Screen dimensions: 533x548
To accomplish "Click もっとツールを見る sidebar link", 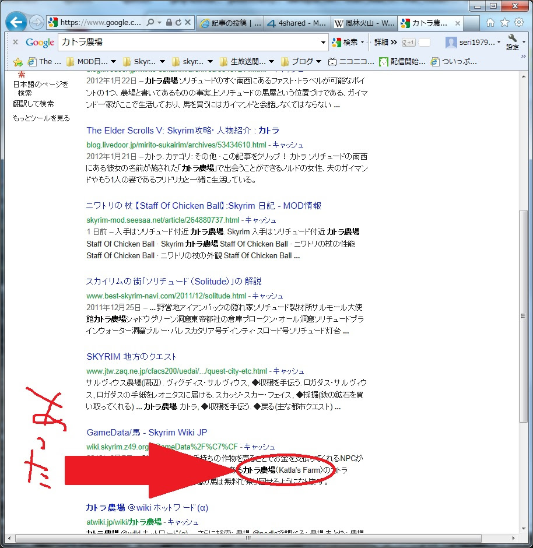I will pyautogui.click(x=41, y=118).
